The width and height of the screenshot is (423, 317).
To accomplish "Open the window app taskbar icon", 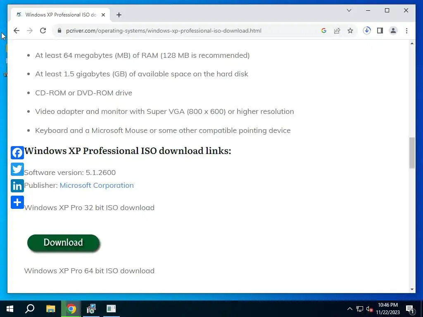I will pyautogui.click(x=111, y=309).
